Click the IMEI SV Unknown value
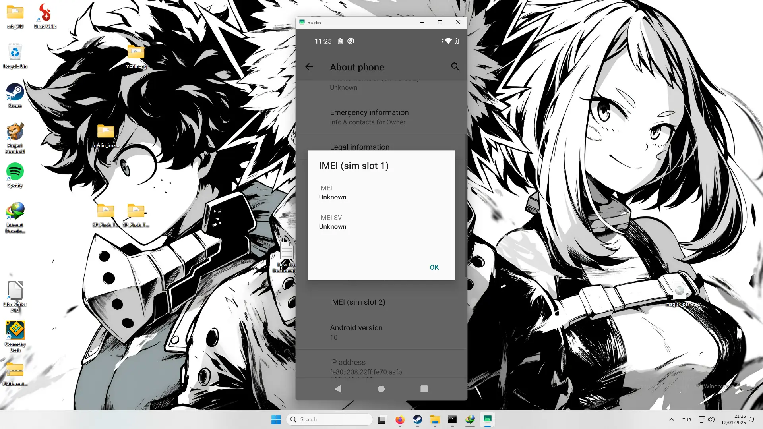The image size is (763, 429). click(x=333, y=227)
